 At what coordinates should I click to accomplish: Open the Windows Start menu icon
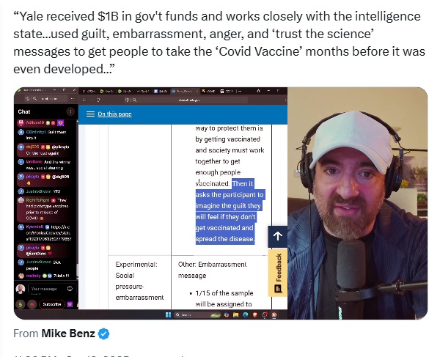[x=169, y=314]
